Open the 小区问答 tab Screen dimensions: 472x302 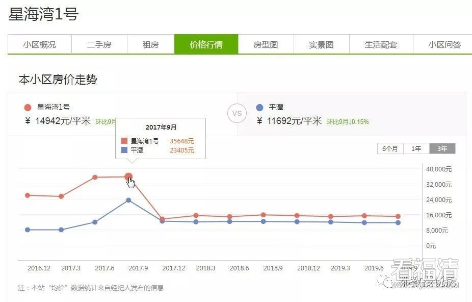click(x=444, y=44)
